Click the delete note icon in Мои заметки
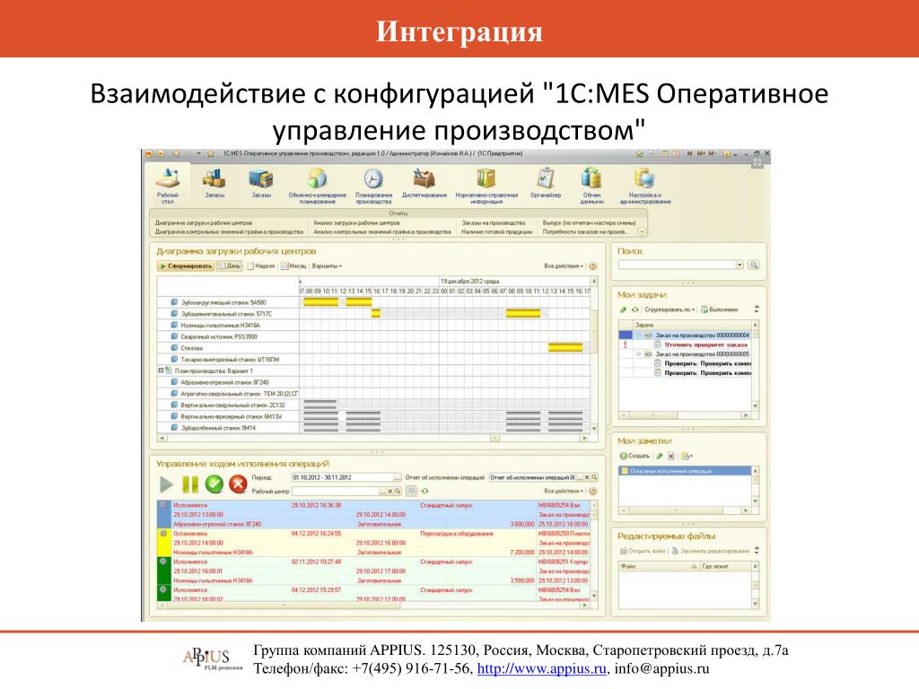Viewport: 919px width, 689px height. pos(671,456)
